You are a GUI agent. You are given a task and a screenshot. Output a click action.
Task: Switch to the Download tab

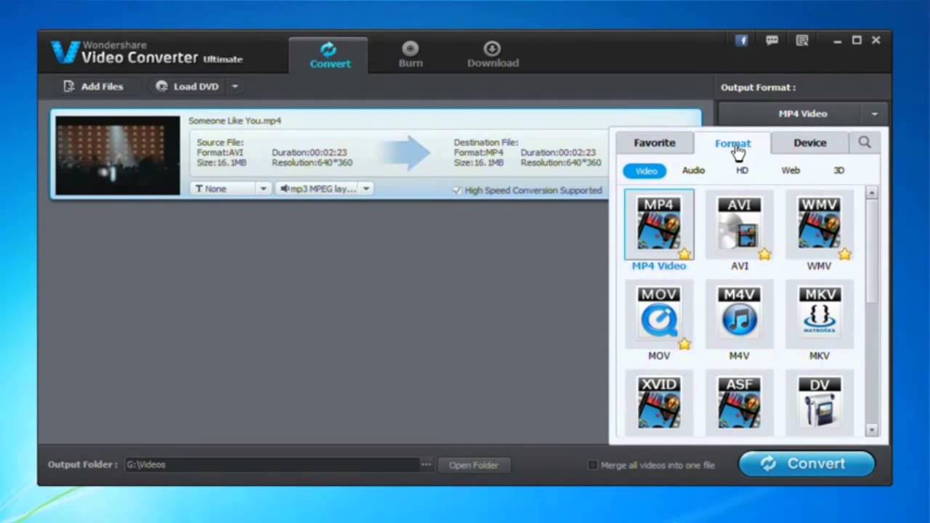[x=493, y=54]
